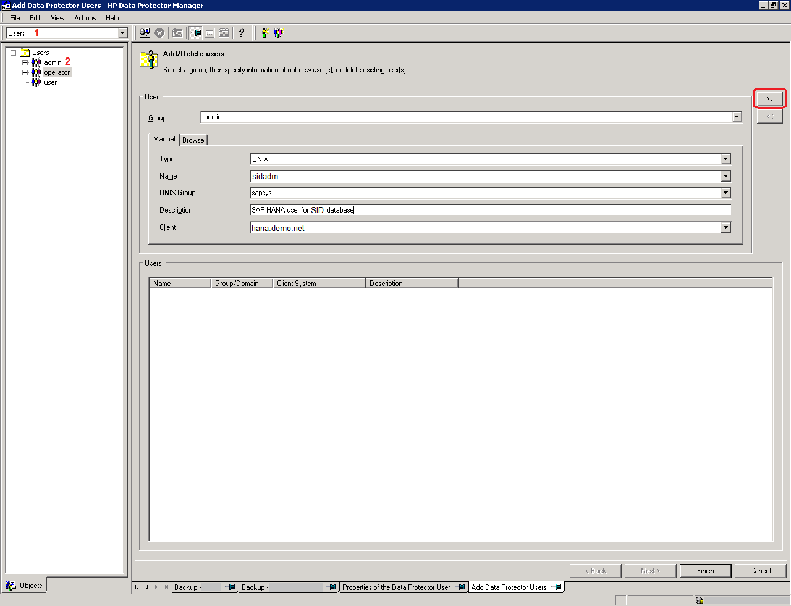Click the Users folder icon in tree
The width and height of the screenshot is (791, 606).
pos(25,53)
